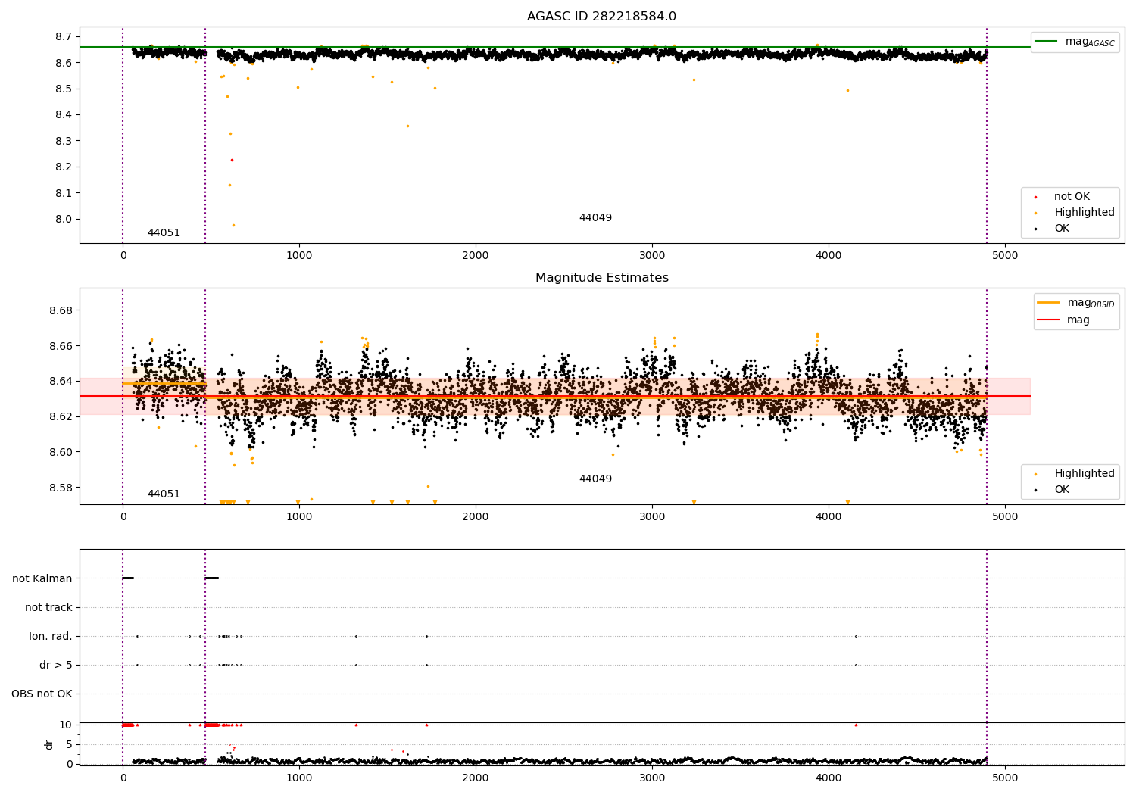The width and height of the screenshot is (1136, 795).
Task: Click the 8.7 y-axis tick in top plot
Action: (64, 37)
